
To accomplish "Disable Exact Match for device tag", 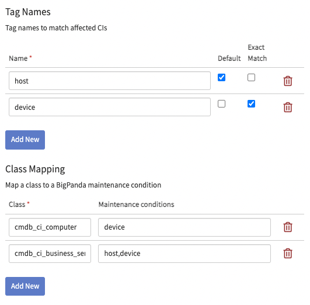I will point(251,104).
